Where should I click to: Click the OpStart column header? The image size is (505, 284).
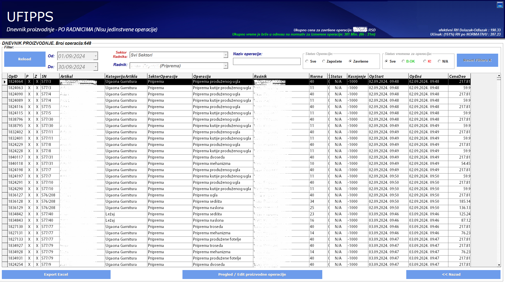pos(388,76)
